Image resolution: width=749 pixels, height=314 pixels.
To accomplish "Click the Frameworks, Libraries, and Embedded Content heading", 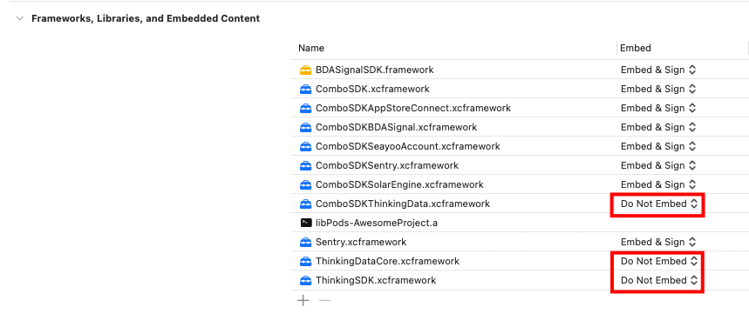I will [146, 18].
